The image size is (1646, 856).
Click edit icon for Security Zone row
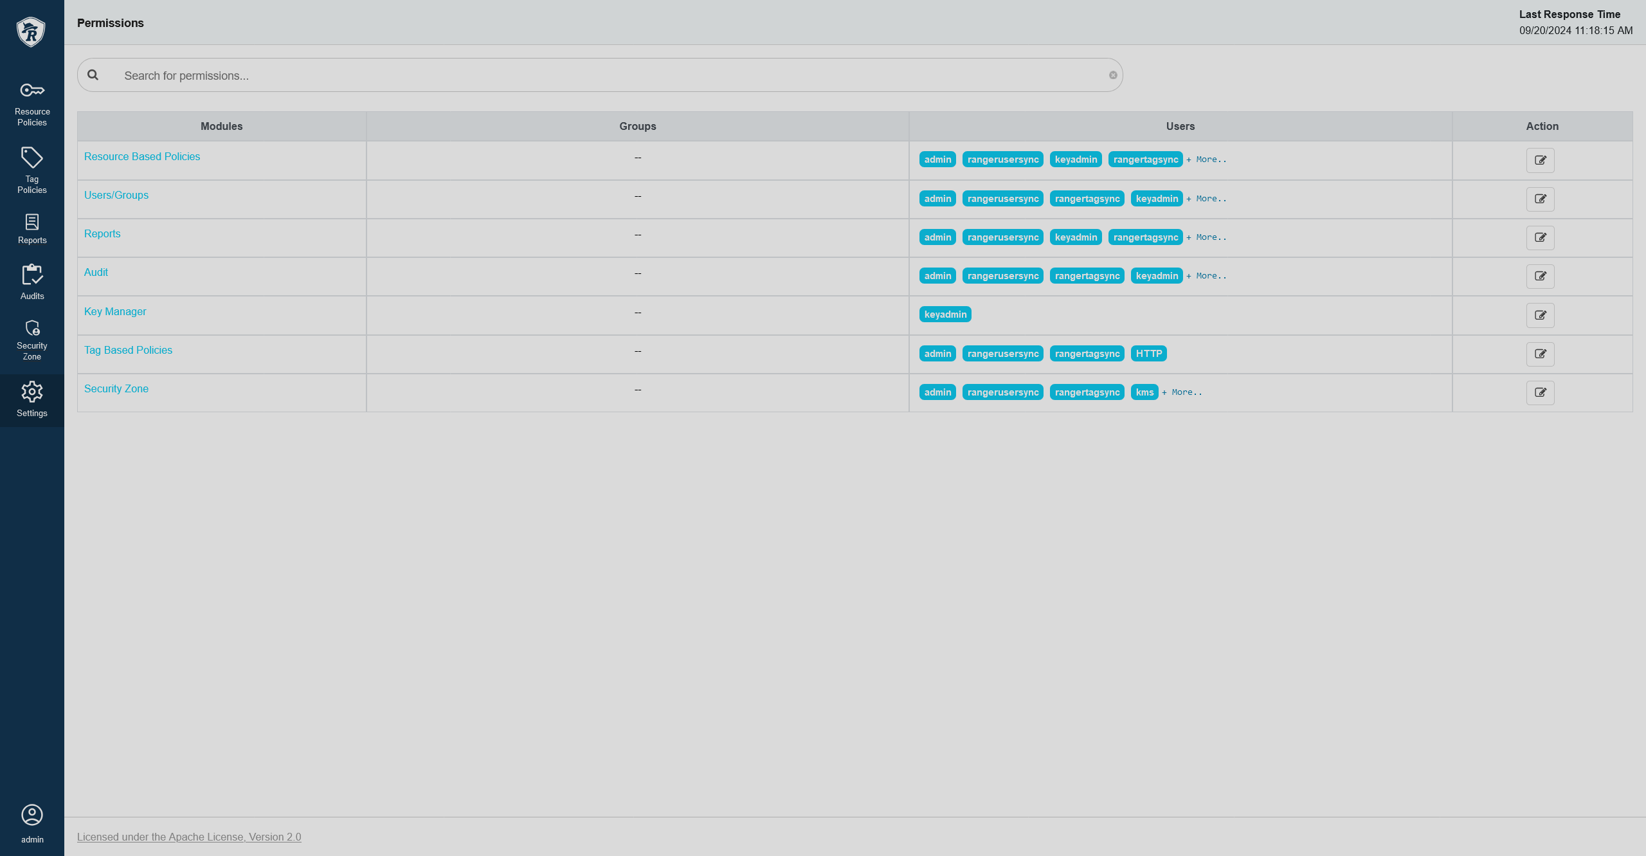point(1541,392)
